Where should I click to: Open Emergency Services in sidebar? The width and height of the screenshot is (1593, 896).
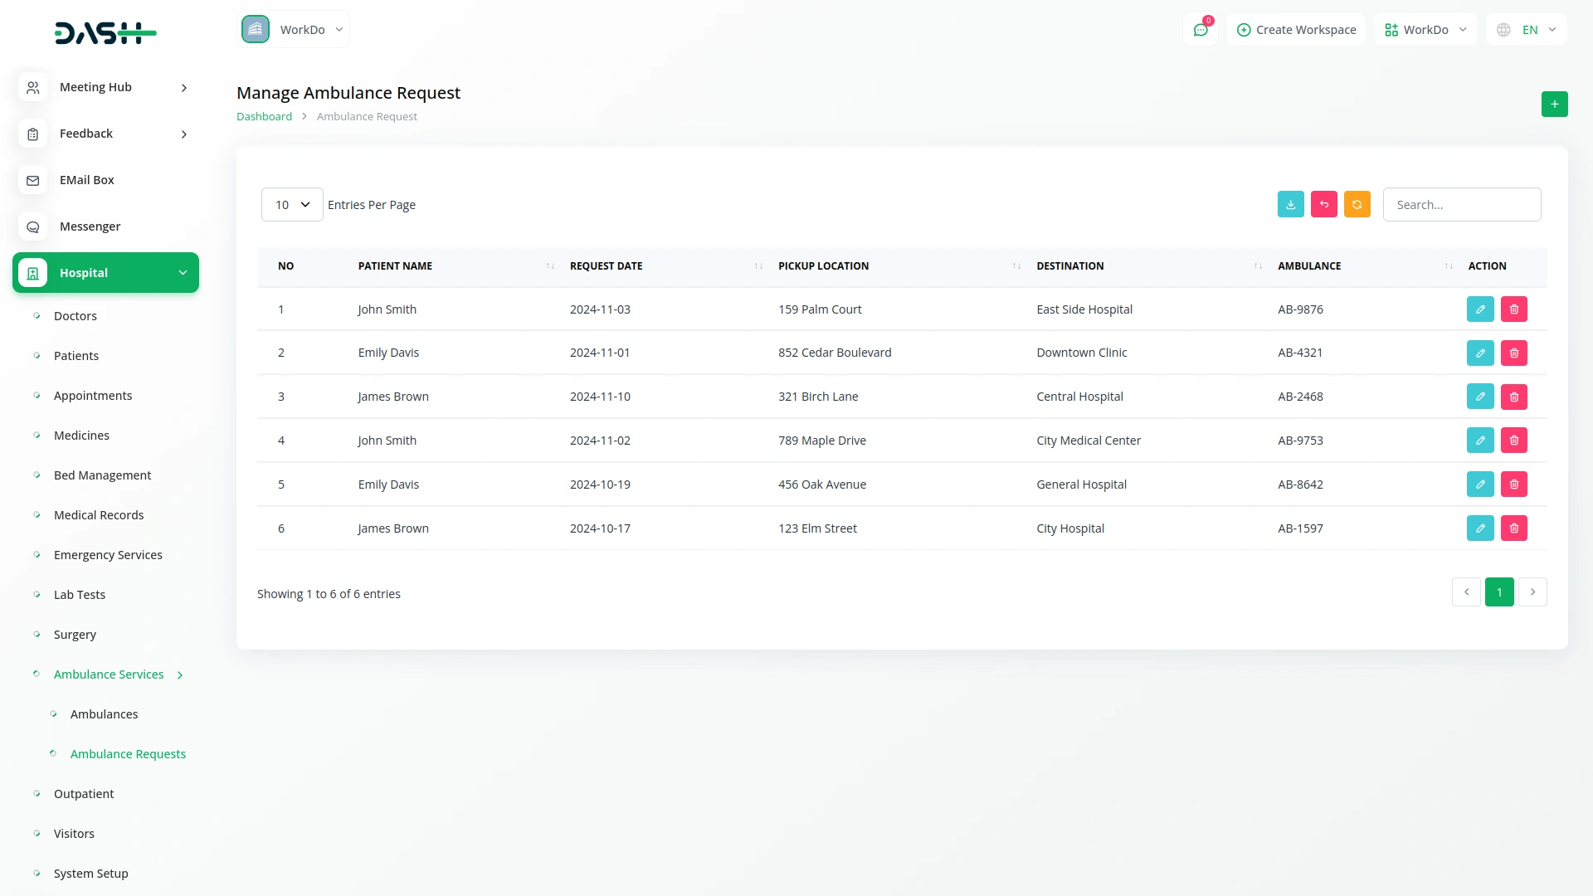tap(108, 555)
